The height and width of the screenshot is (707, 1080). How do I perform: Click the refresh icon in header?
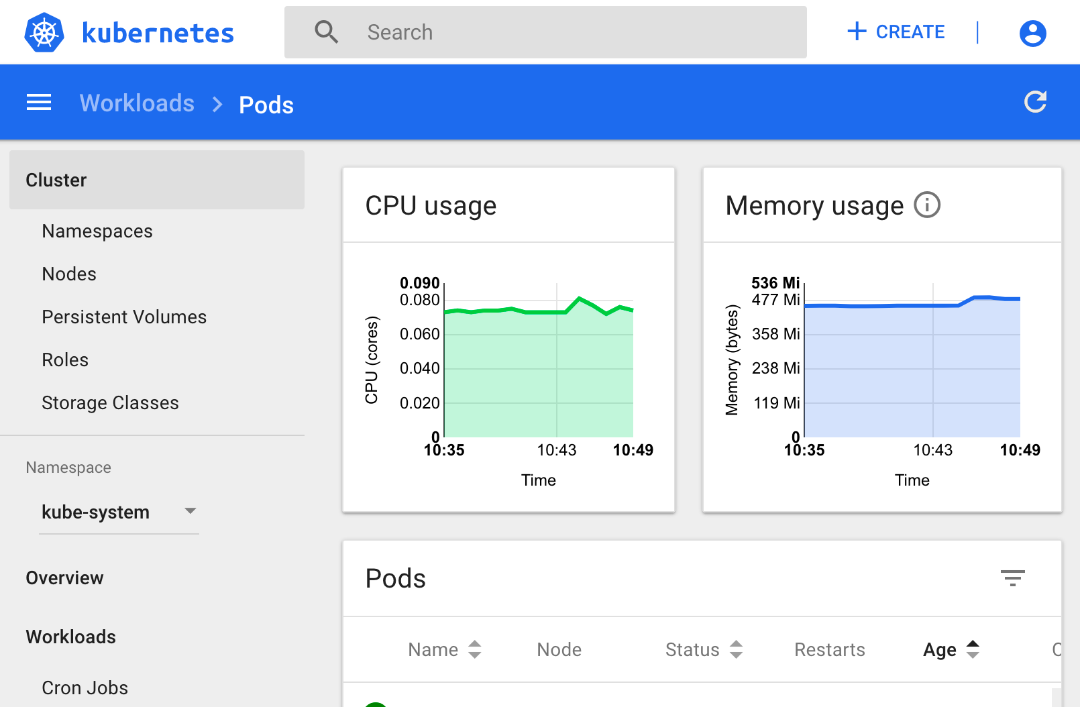click(1035, 102)
